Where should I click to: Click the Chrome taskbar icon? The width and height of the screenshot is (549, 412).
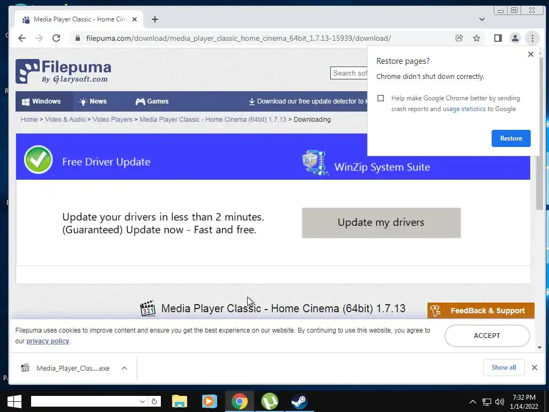pos(240,401)
